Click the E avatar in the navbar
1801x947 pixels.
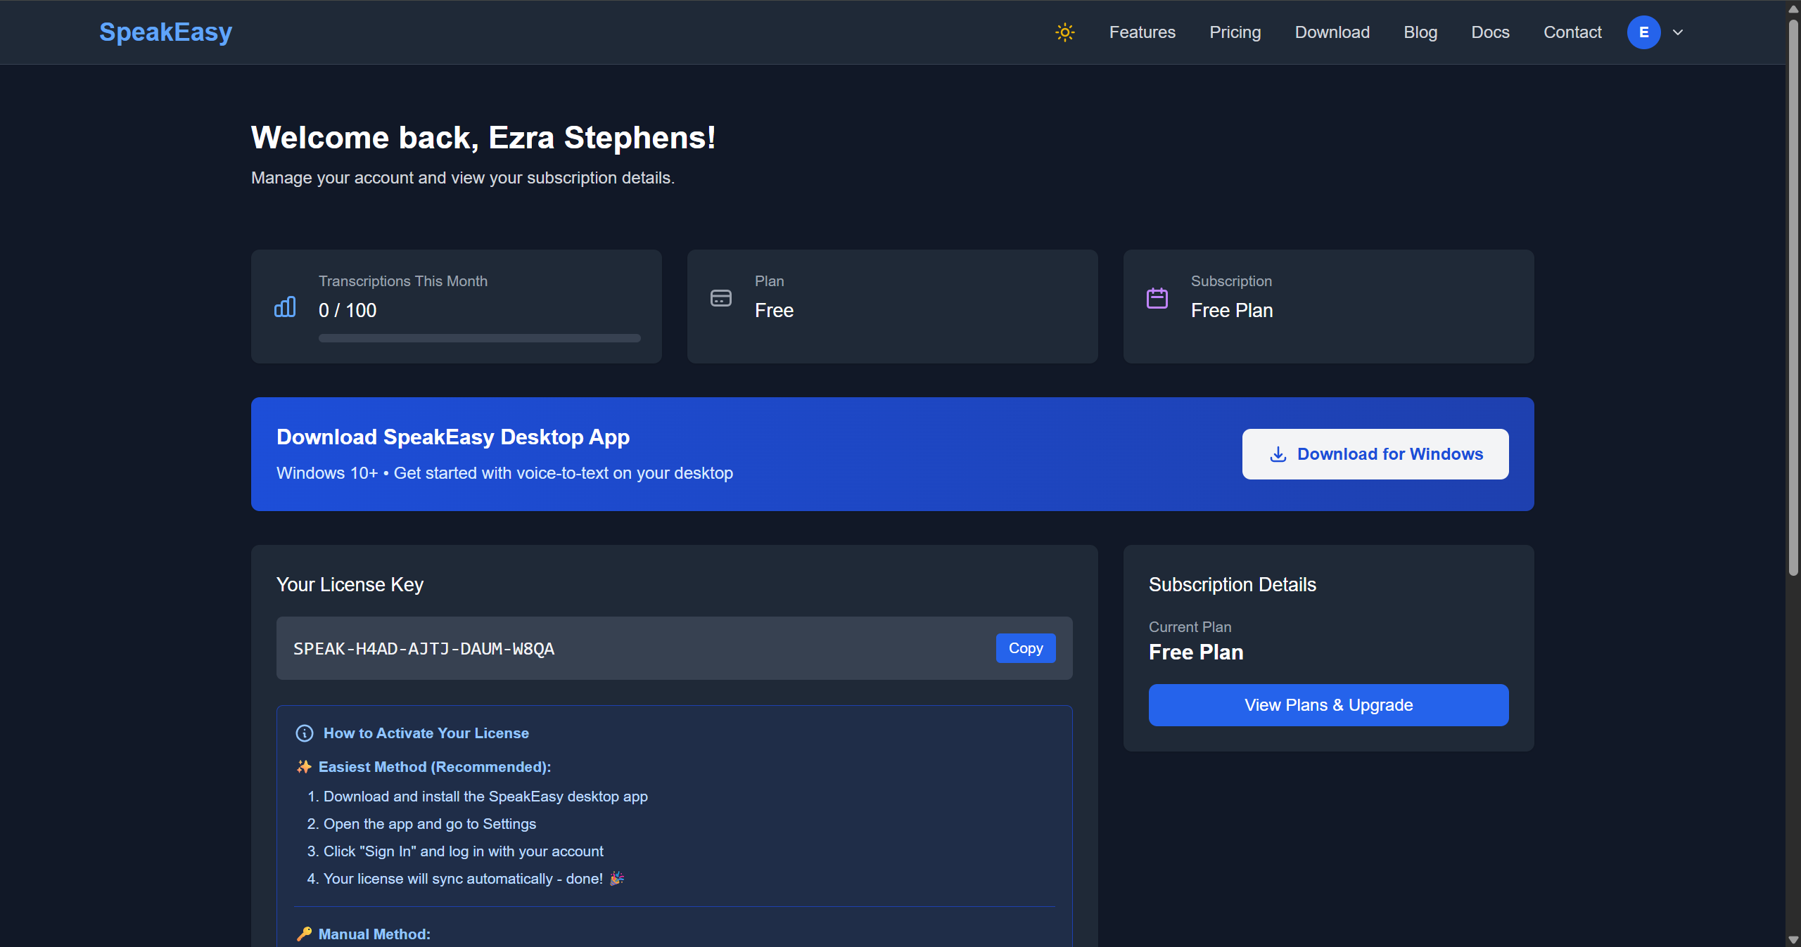click(1644, 32)
